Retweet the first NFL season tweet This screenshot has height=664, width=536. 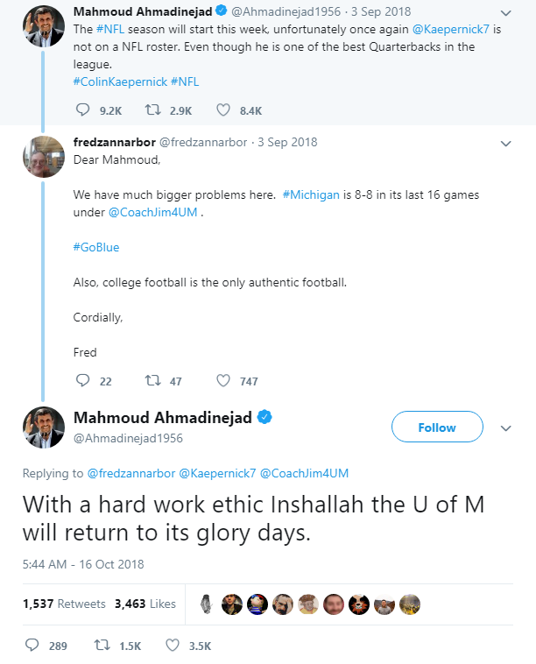pos(153,110)
